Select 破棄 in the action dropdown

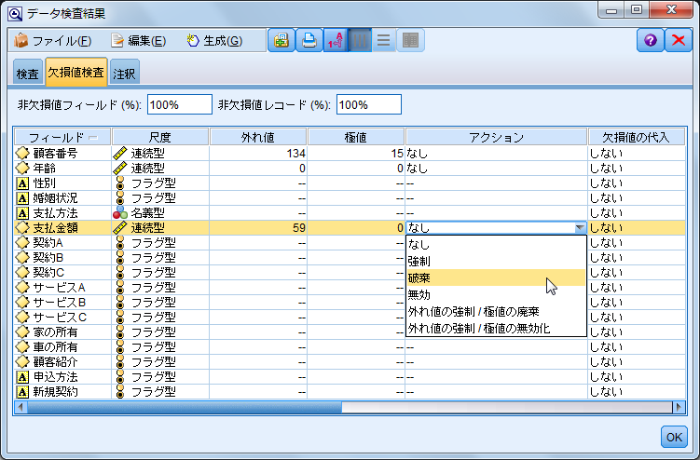tap(496, 278)
